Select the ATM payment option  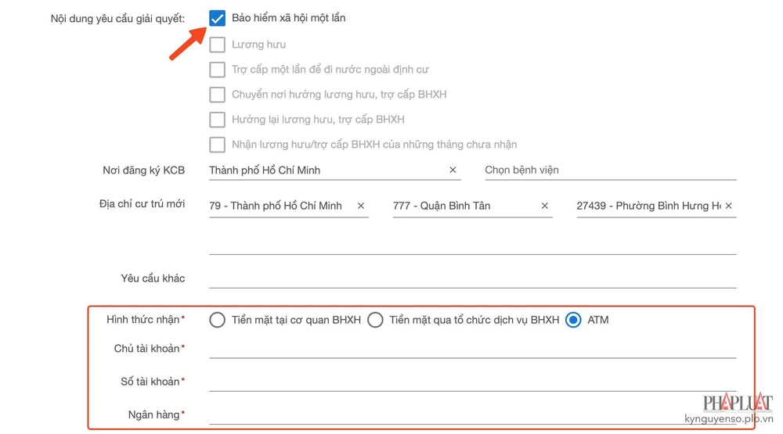click(x=574, y=320)
